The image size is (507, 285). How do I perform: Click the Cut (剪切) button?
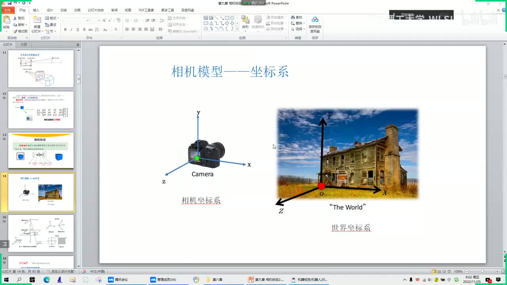19,18
